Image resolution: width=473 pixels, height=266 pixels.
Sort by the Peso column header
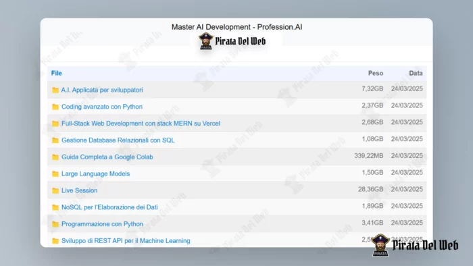coord(376,73)
